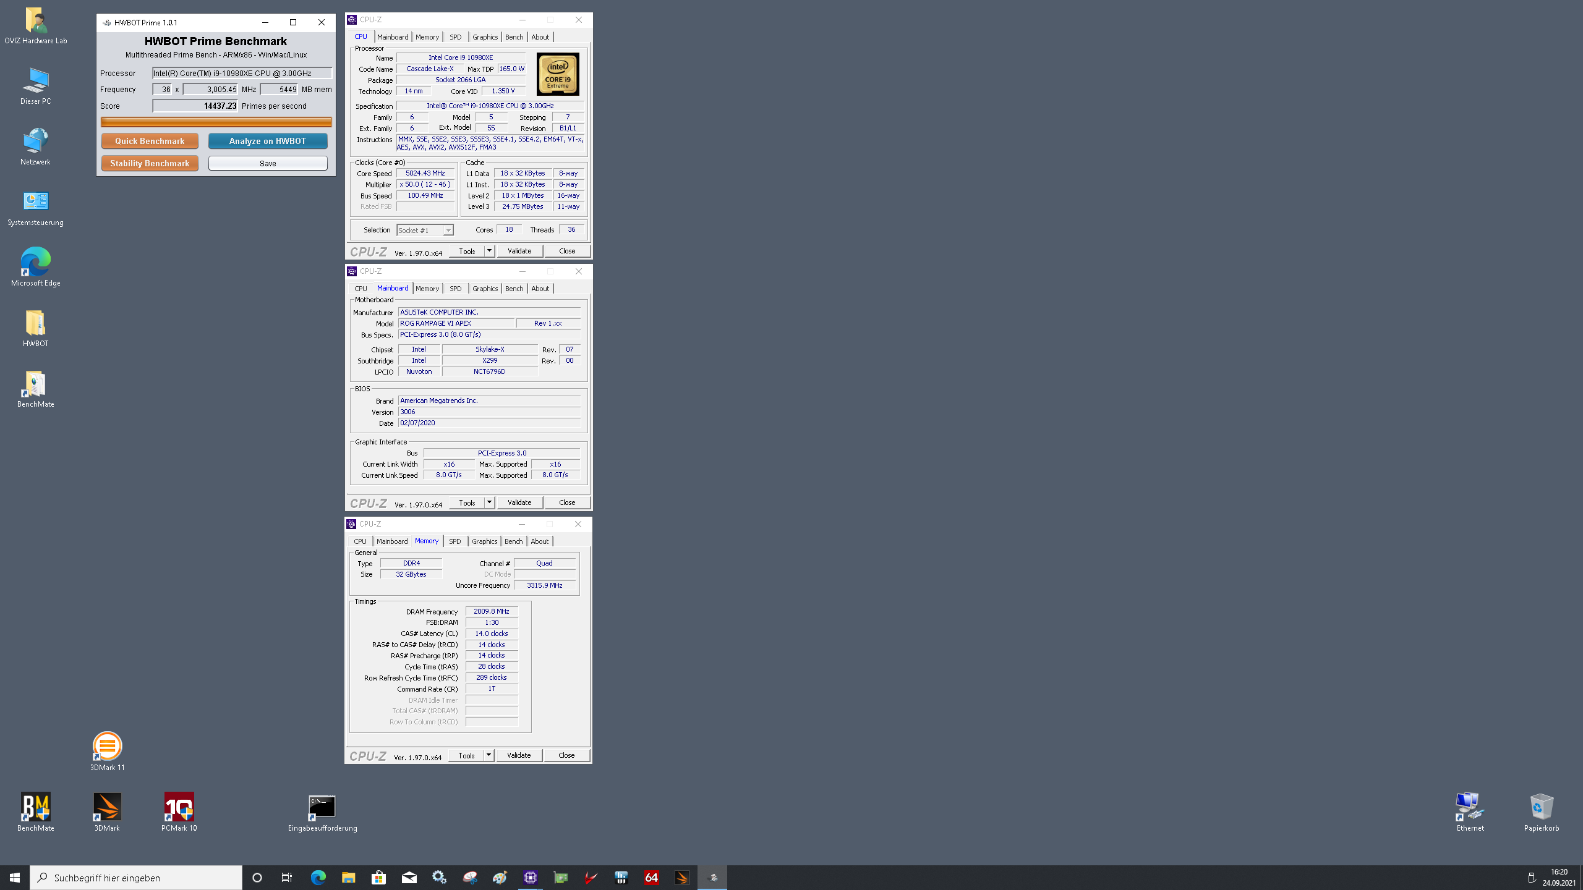
Task: Click Validate in bottom CPU-Z window
Action: tap(519, 755)
